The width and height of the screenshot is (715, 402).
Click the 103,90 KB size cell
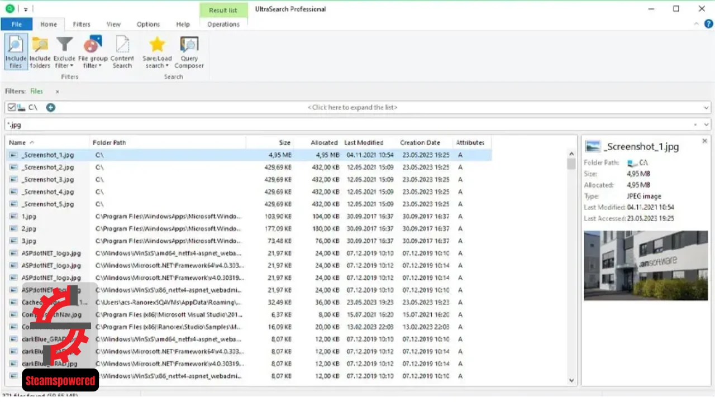[278, 217]
